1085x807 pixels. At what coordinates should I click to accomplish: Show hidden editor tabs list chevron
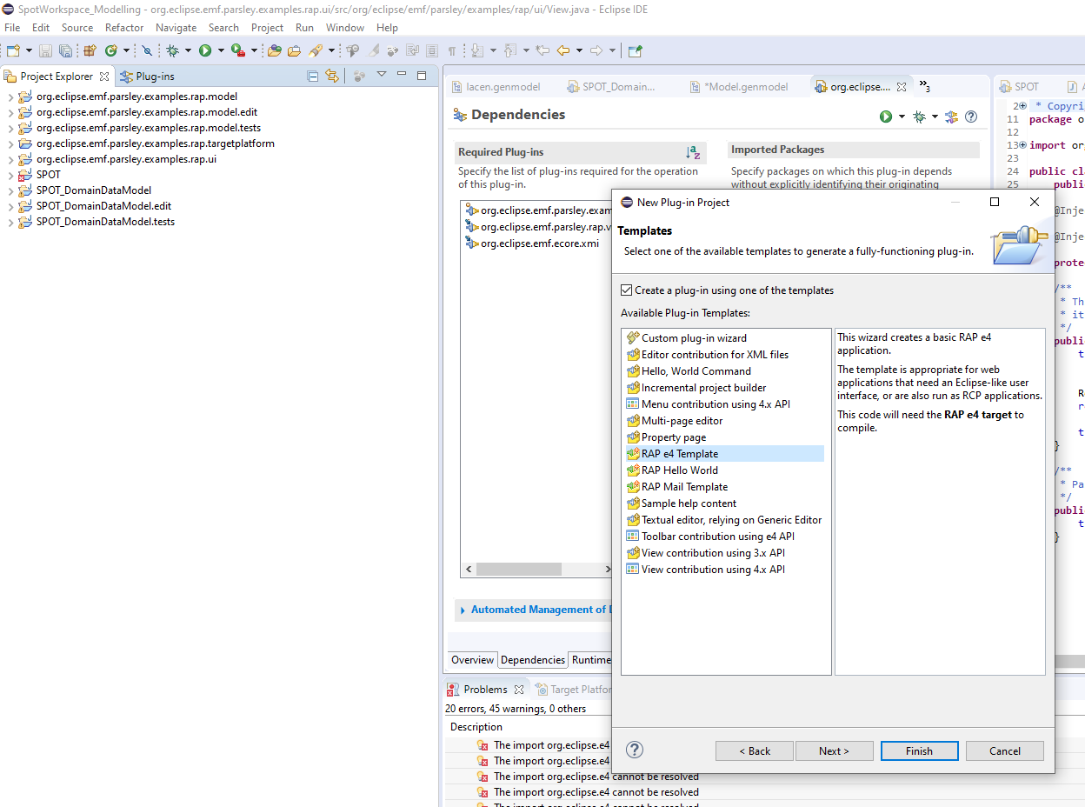point(925,86)
